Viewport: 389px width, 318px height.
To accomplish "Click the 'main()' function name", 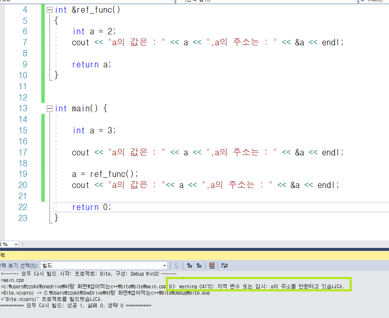I will 84,108.
